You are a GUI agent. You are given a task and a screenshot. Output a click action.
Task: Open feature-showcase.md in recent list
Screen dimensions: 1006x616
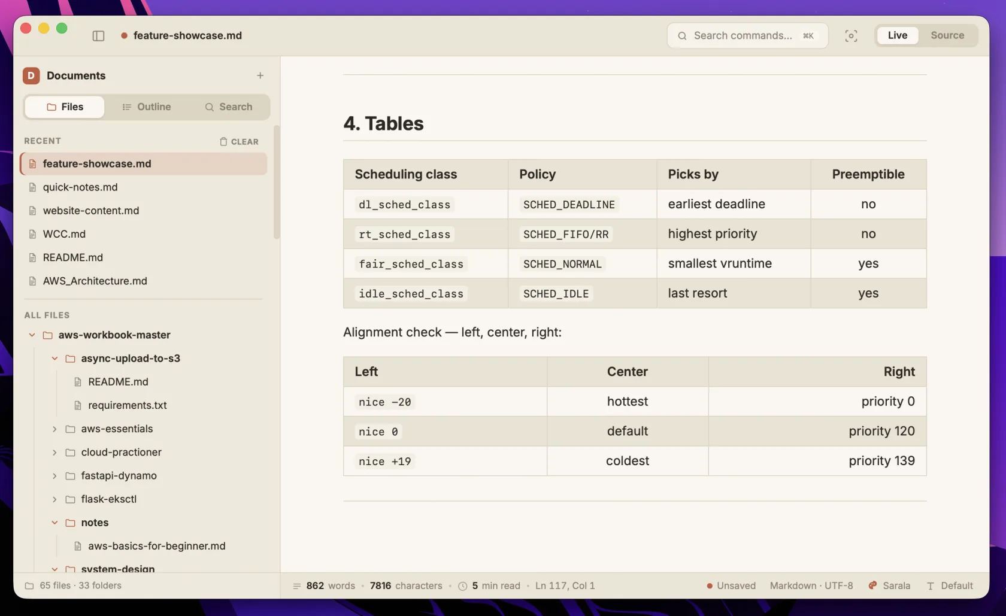click(144, 164)
